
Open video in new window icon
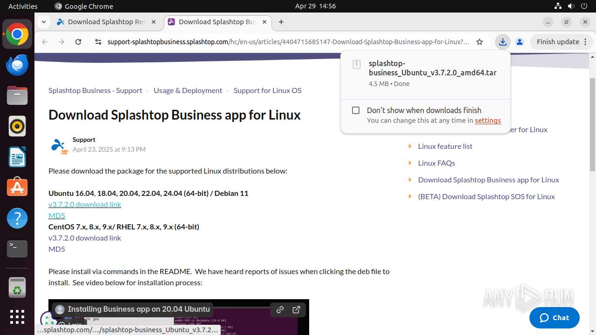coord(296,309)
